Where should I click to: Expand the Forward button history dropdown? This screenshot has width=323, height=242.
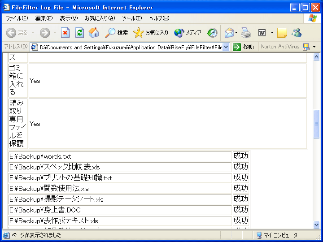[55, 33]
